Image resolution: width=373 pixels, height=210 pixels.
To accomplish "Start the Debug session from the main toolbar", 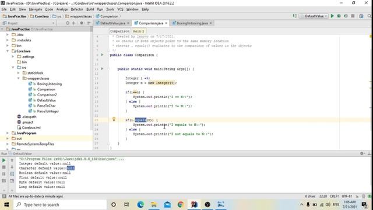I will (x=339, y=16).
